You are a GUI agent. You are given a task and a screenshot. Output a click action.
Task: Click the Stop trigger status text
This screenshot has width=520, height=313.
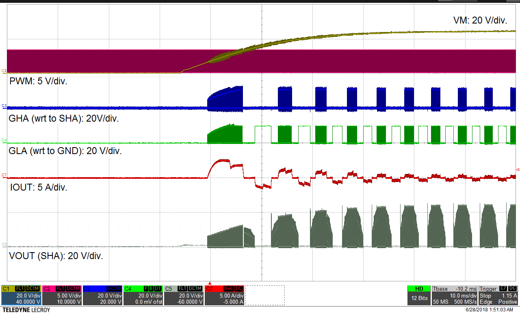tap(485, 296)
